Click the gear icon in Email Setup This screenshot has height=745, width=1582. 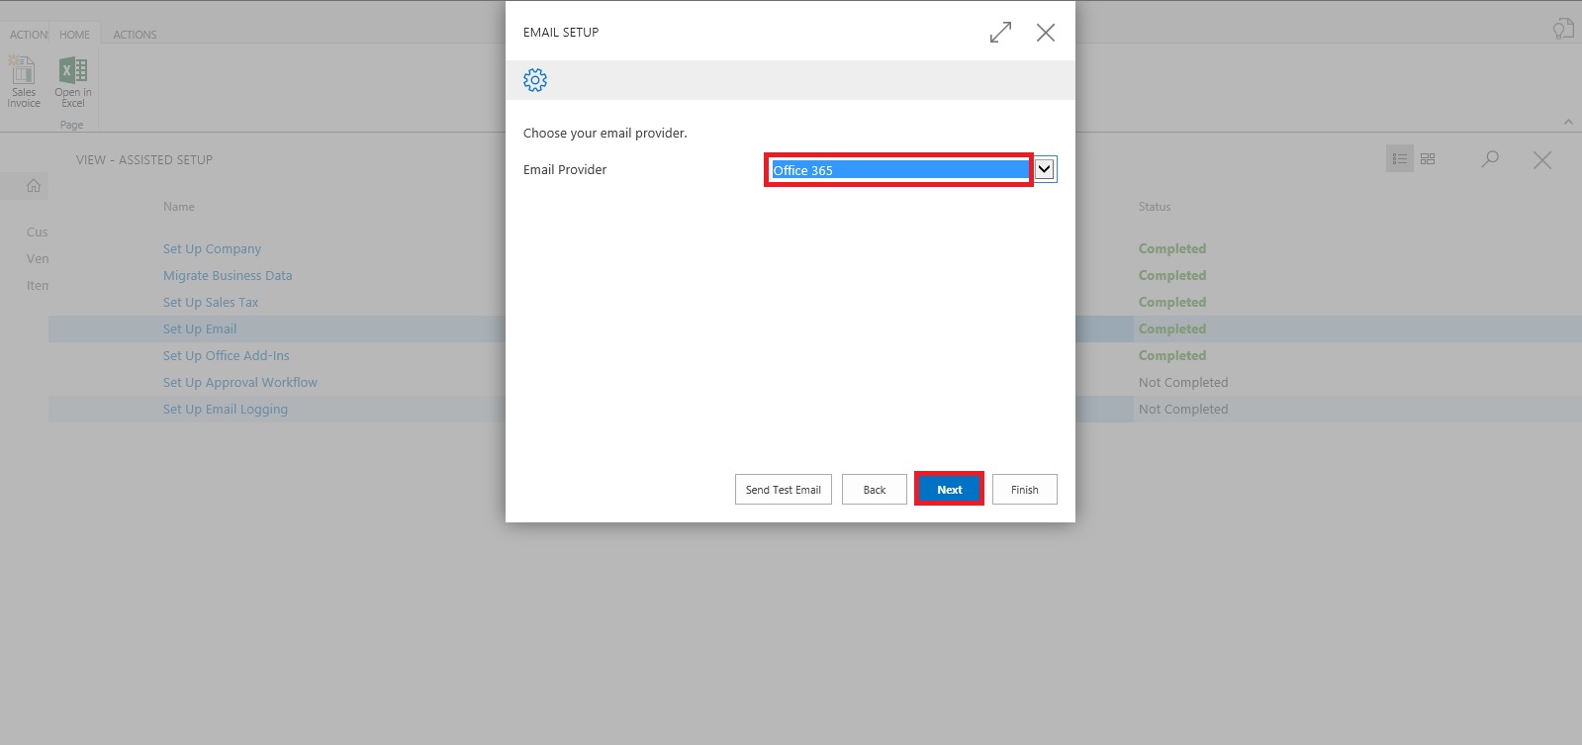pos(535,80)
